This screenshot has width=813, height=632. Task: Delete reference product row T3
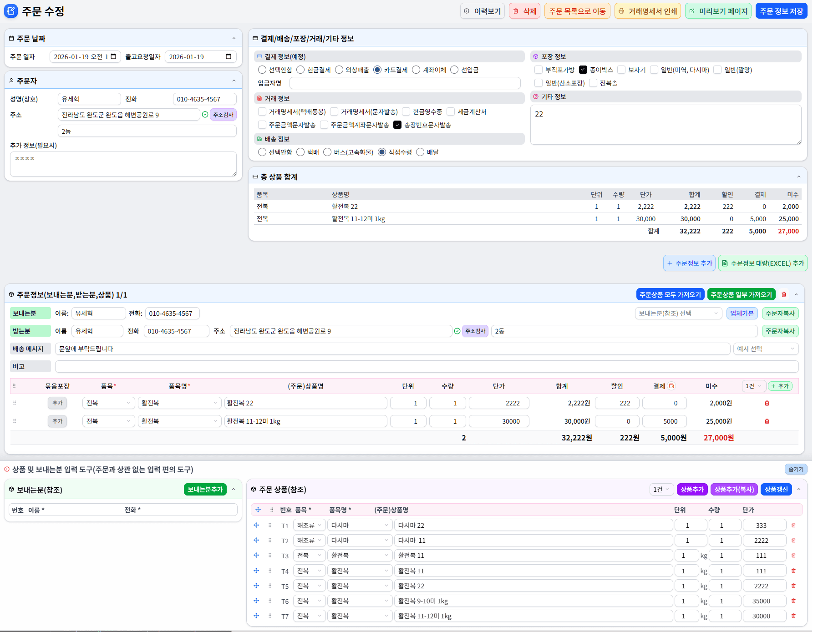tap(793, 556)
